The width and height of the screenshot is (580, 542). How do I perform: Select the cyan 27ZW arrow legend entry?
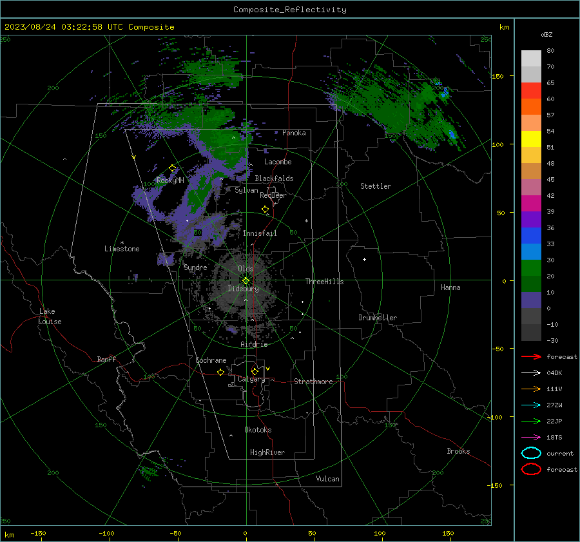point(531,405)
